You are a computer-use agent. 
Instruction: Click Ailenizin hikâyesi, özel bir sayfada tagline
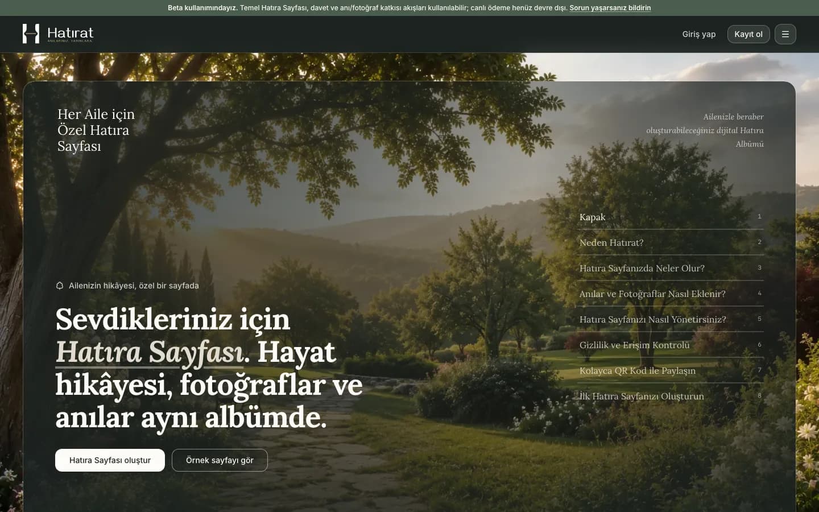(x=134, y=286)
